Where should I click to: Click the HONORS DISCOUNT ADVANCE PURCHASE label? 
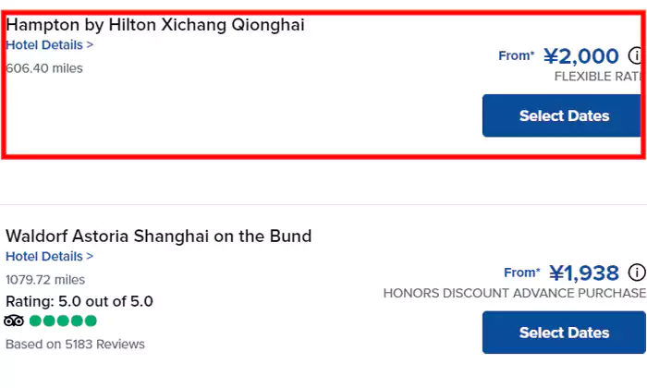click(x=514, y=293)
